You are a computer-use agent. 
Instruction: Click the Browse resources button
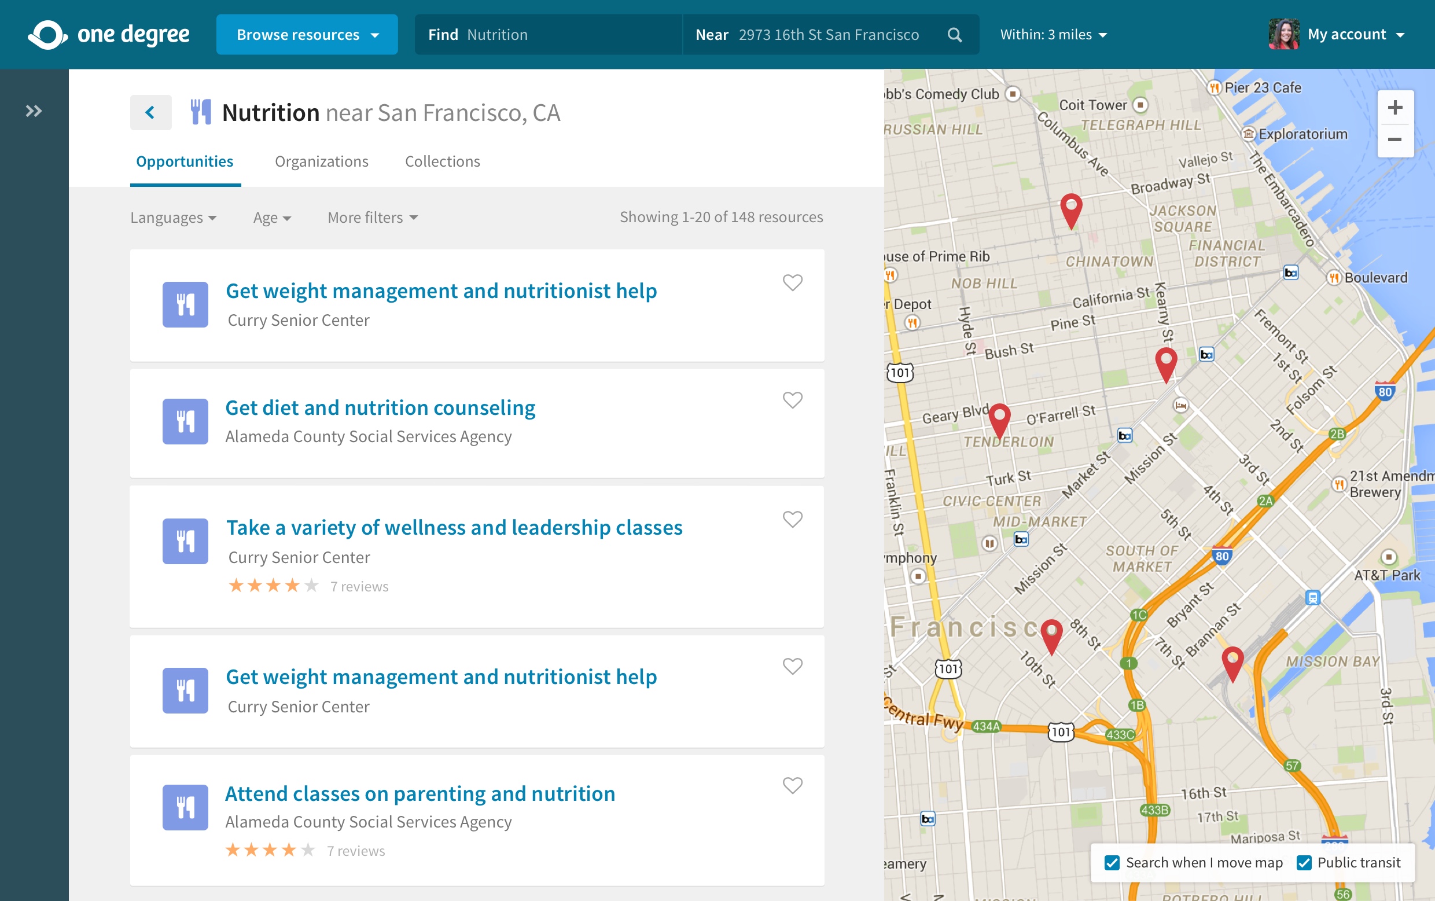pos(307,35)
